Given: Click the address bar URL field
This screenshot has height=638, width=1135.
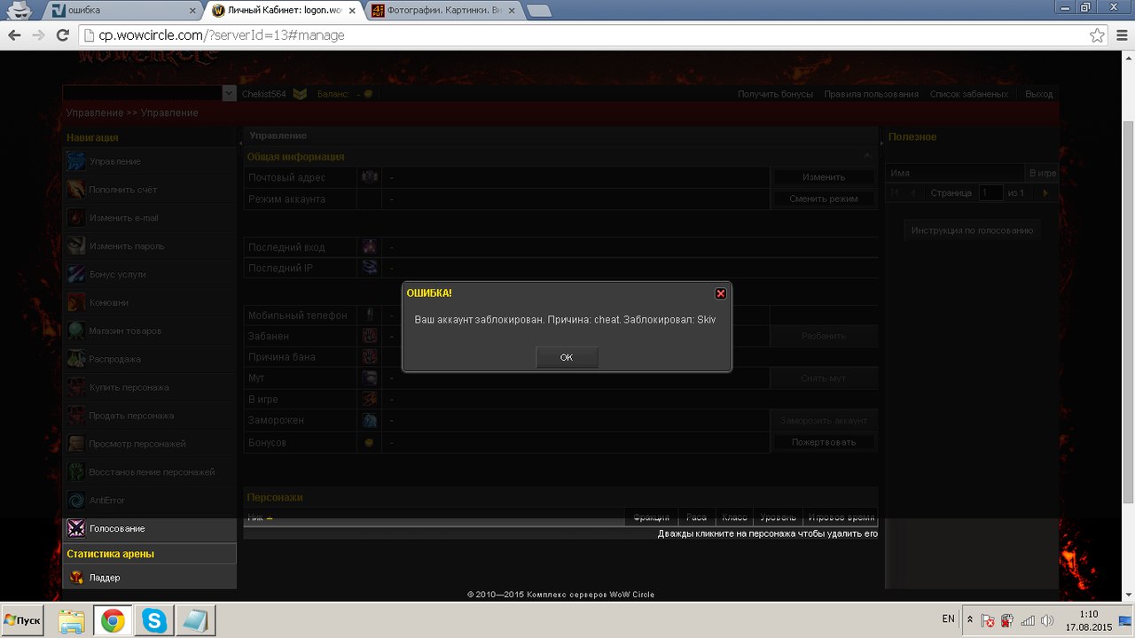Looking at the screenshot, I should tap(583, 35).
